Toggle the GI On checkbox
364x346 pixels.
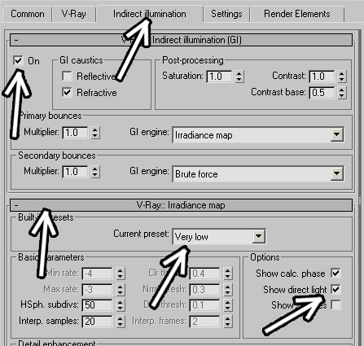18,60
